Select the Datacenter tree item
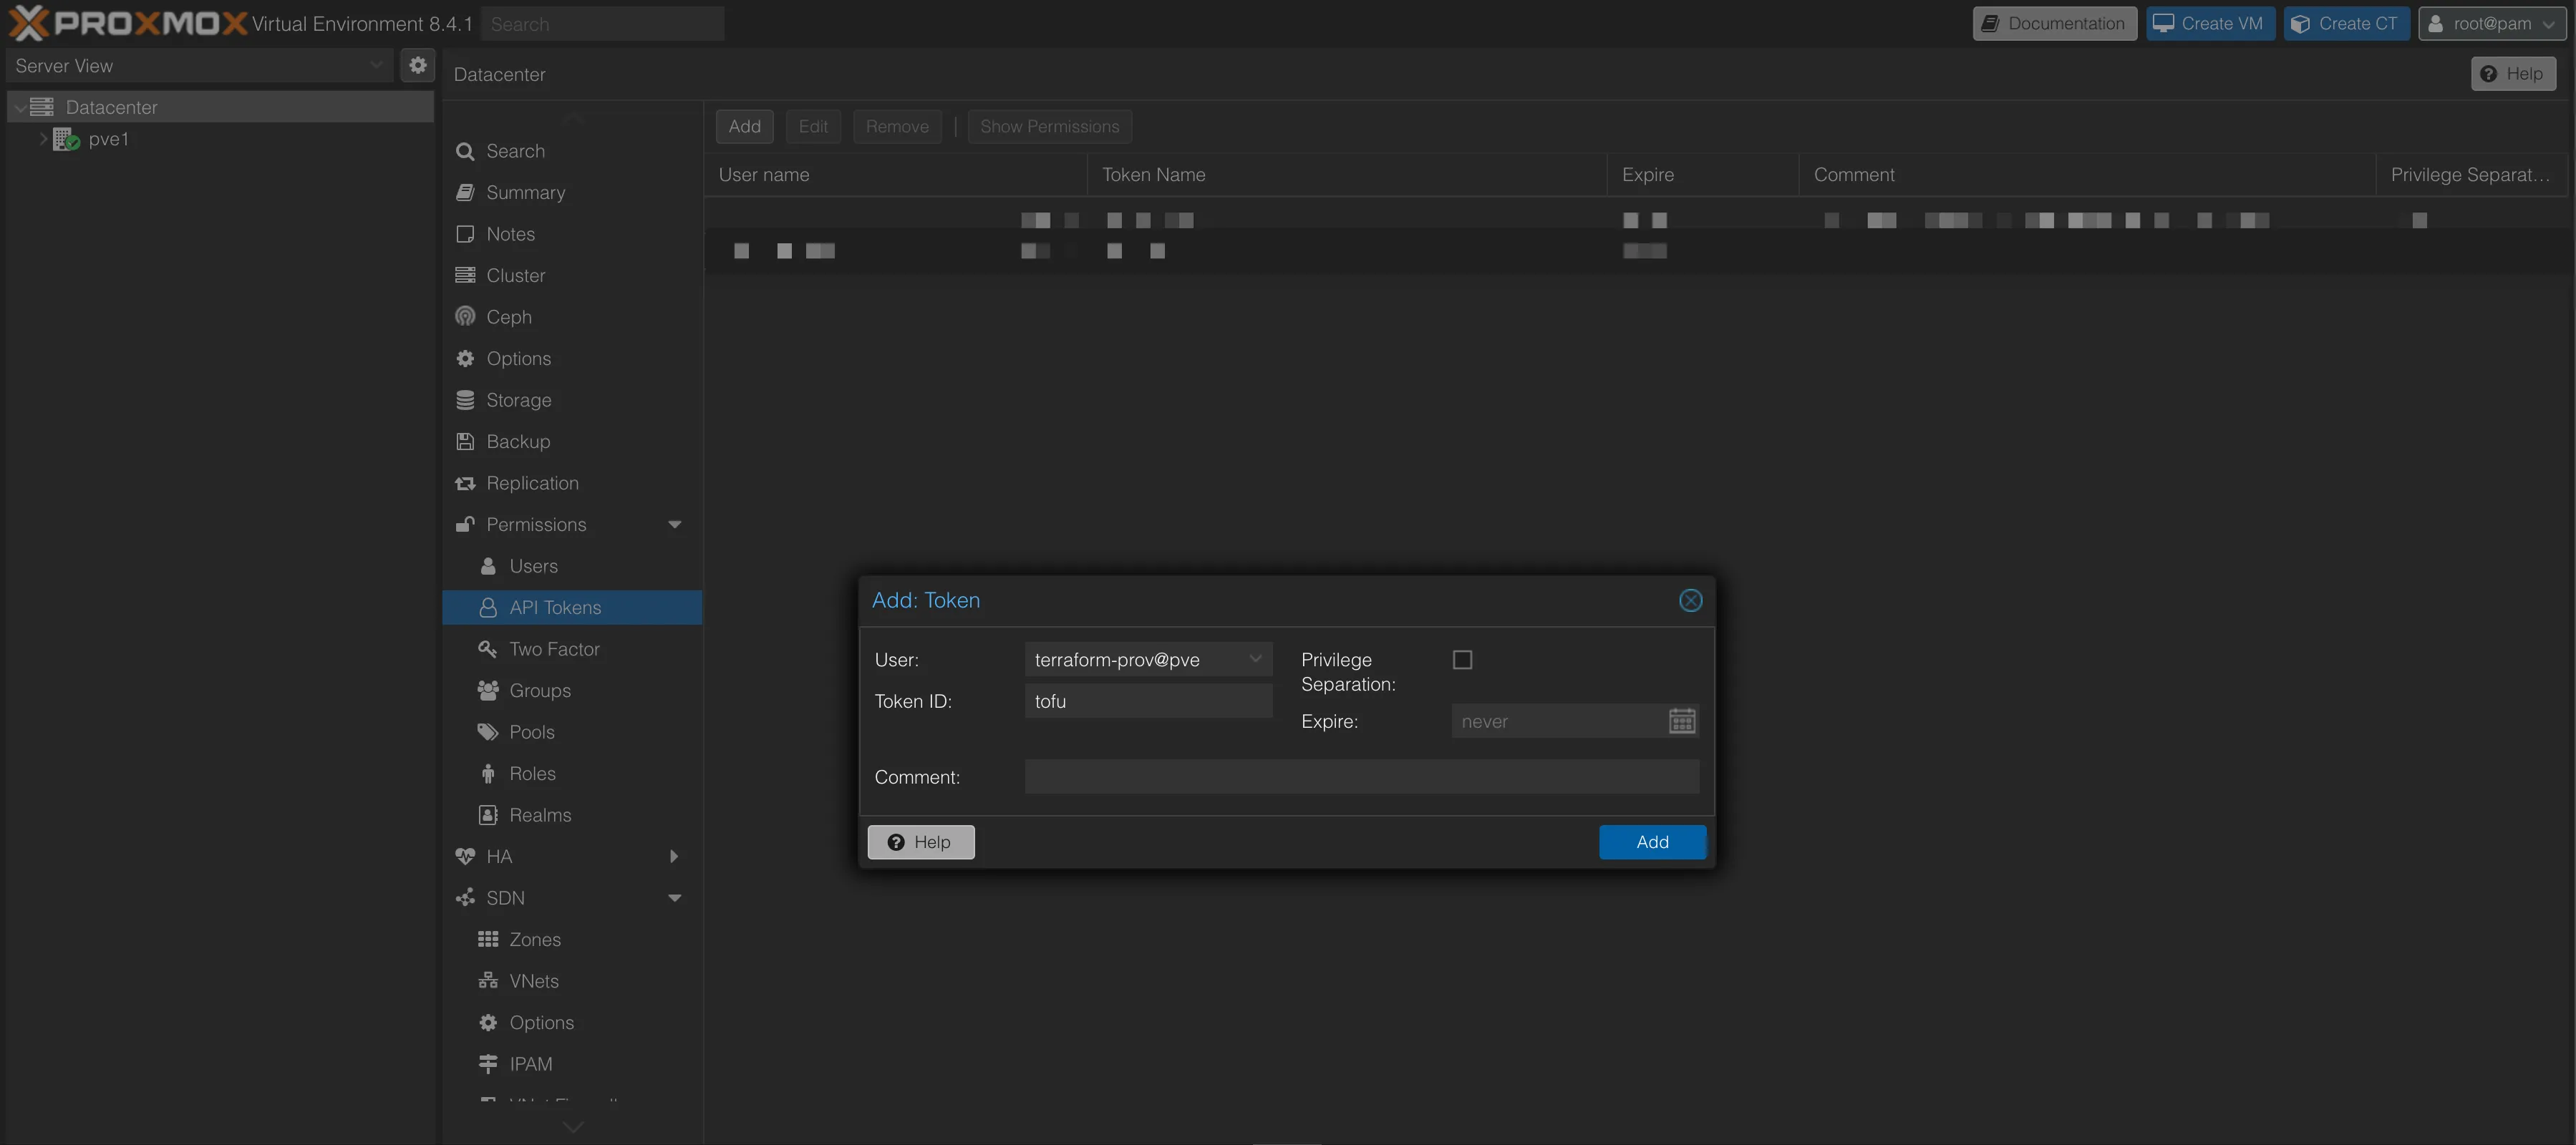2576x1145 pixels. click(220, 107)
